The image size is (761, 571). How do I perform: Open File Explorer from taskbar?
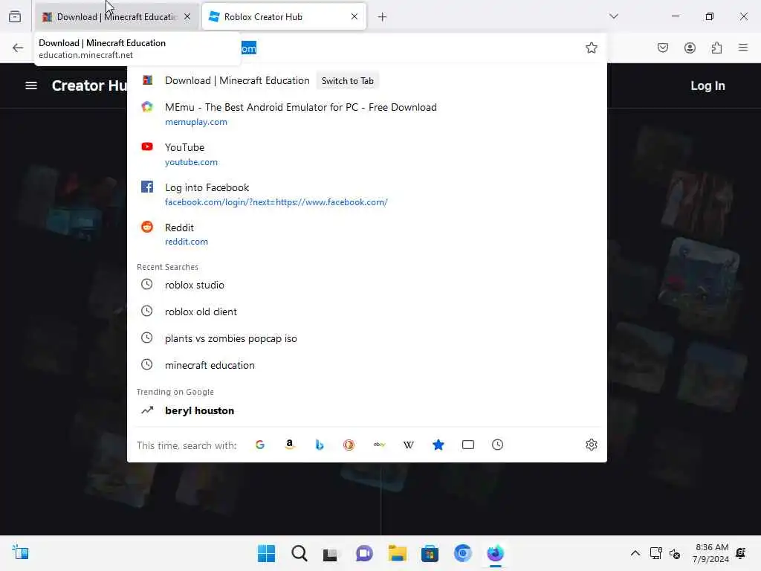click(x=397, y=553)
